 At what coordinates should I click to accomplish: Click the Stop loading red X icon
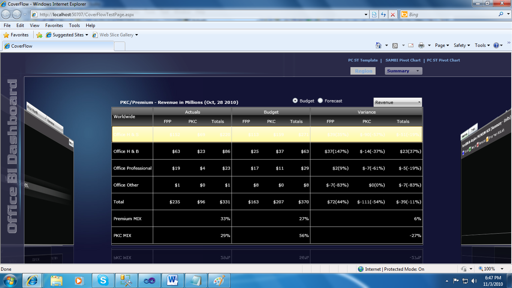pos(392,15)
